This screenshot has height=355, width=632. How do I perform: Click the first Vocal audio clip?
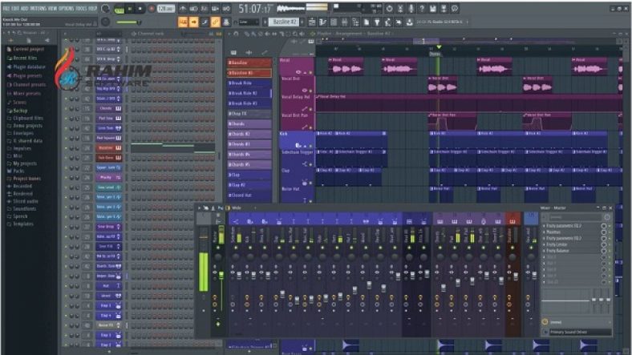[346, 67]
